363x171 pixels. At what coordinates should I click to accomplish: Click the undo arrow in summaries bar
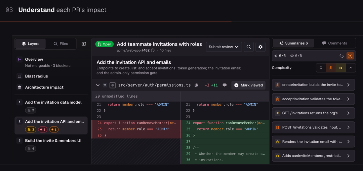[x=341, y=56]
